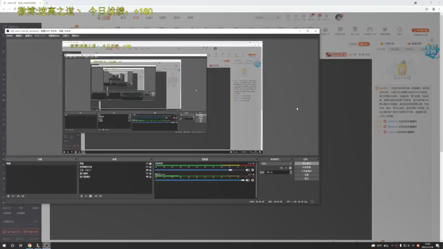The height and width of the screenshot is (249, 443).
Task: Move source down in Sources panel
Action: pyautogui.click(x=101, y=196)
